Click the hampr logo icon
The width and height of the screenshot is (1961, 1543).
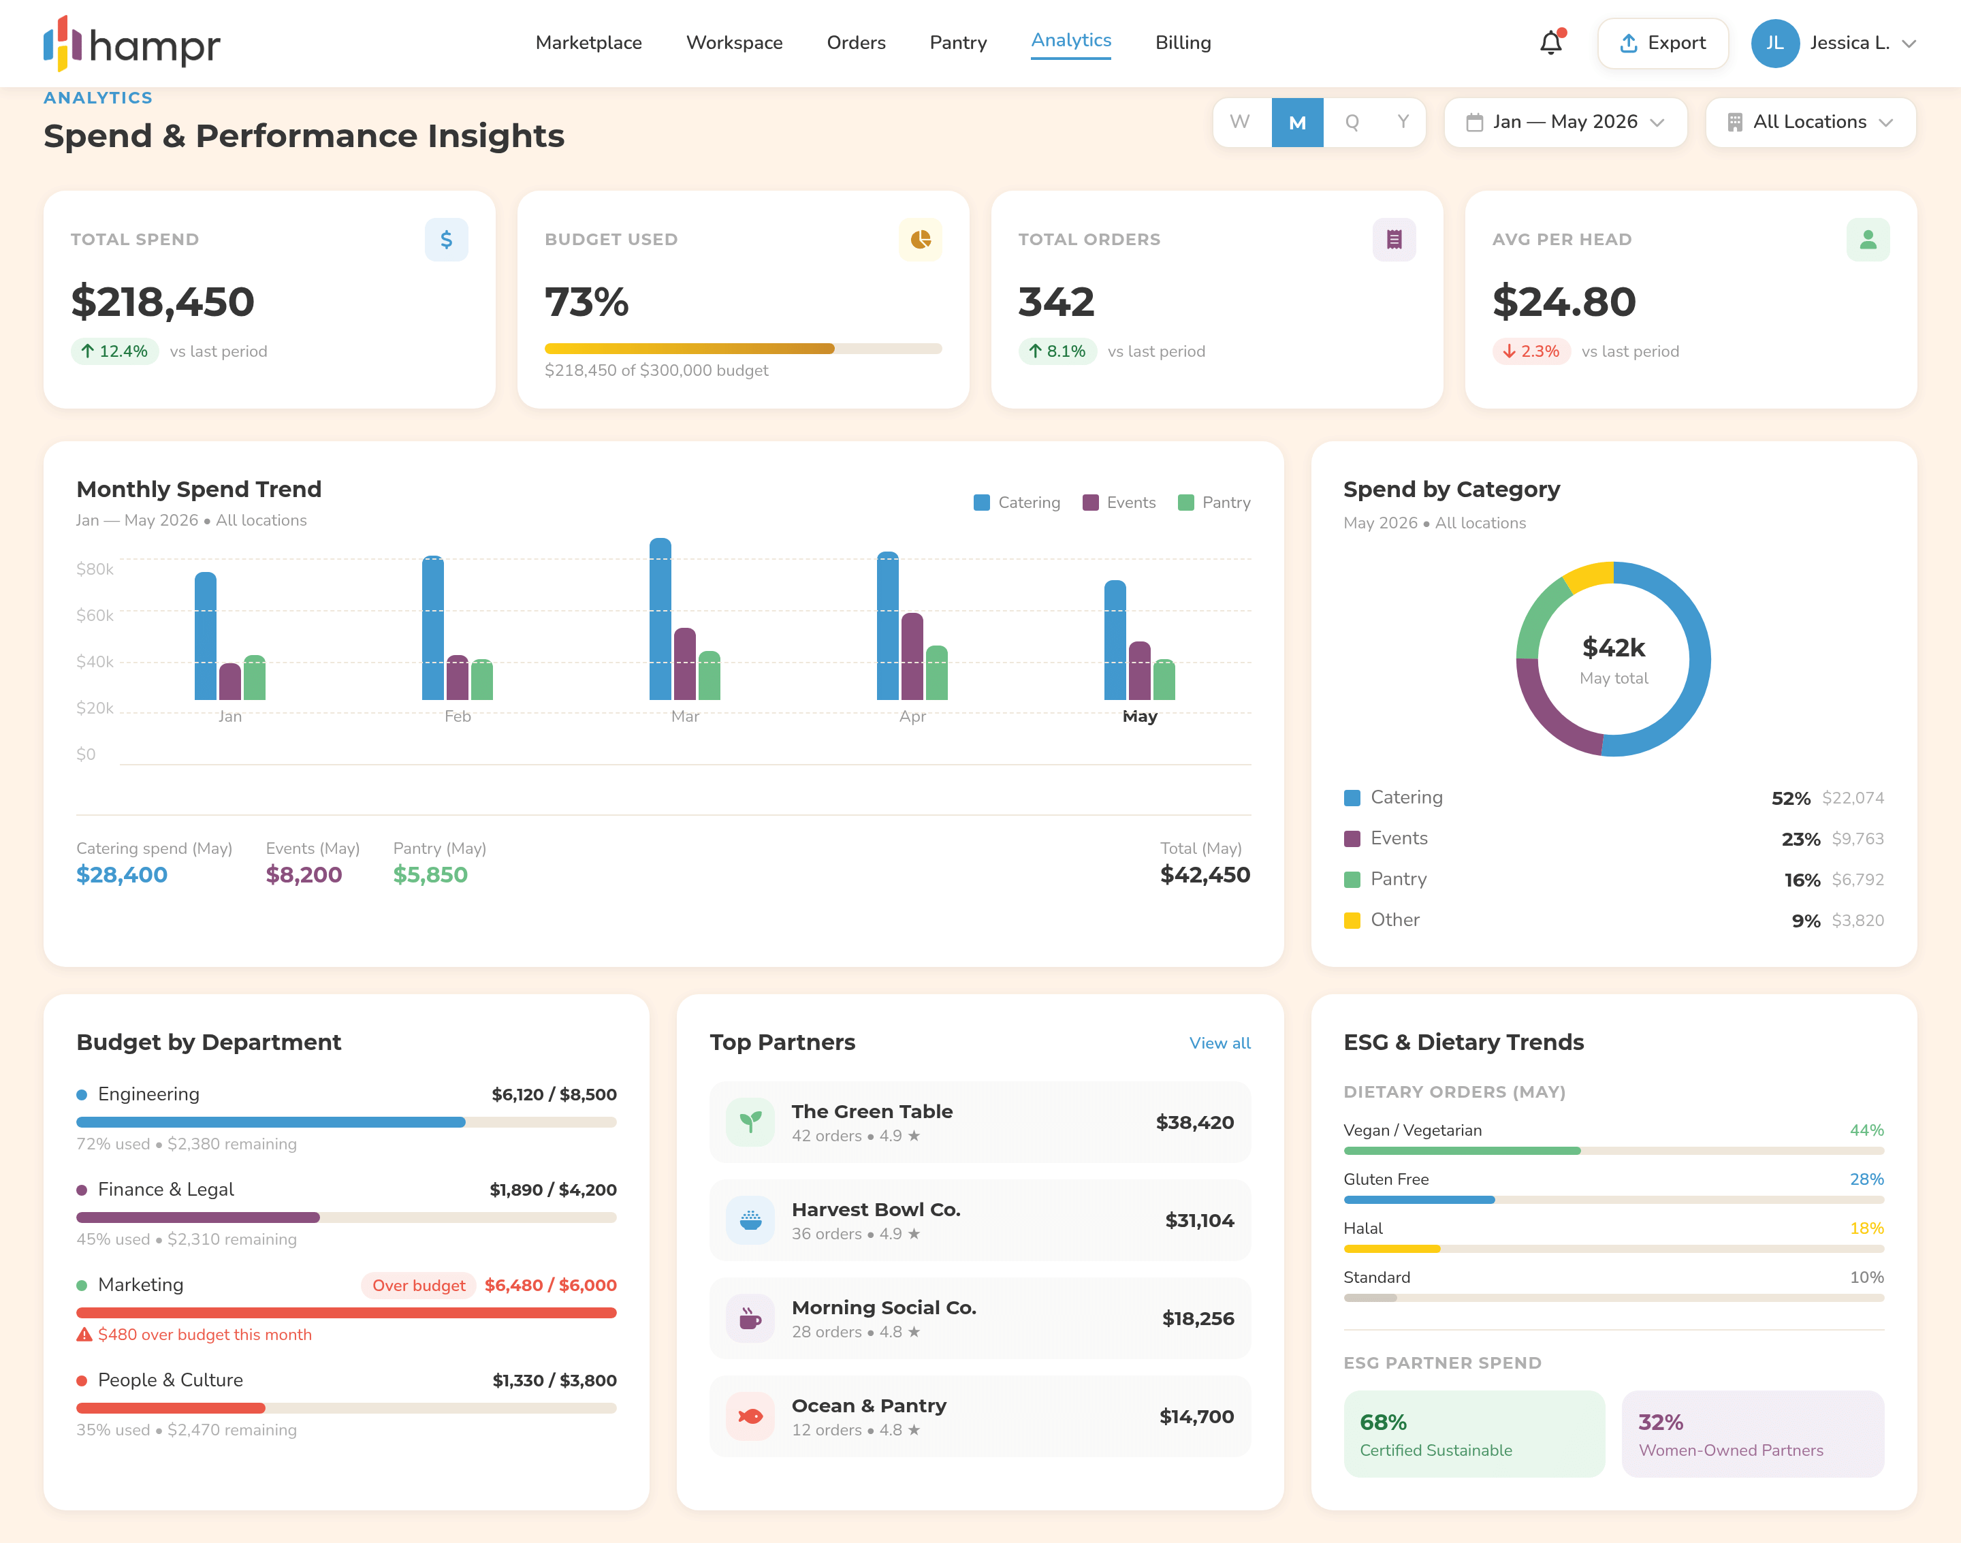tap(63, 44)
